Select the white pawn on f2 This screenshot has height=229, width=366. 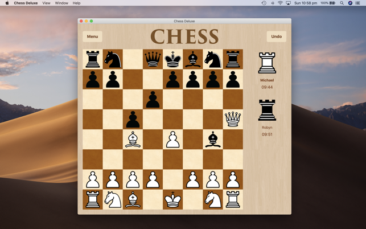tap(193, 179)
